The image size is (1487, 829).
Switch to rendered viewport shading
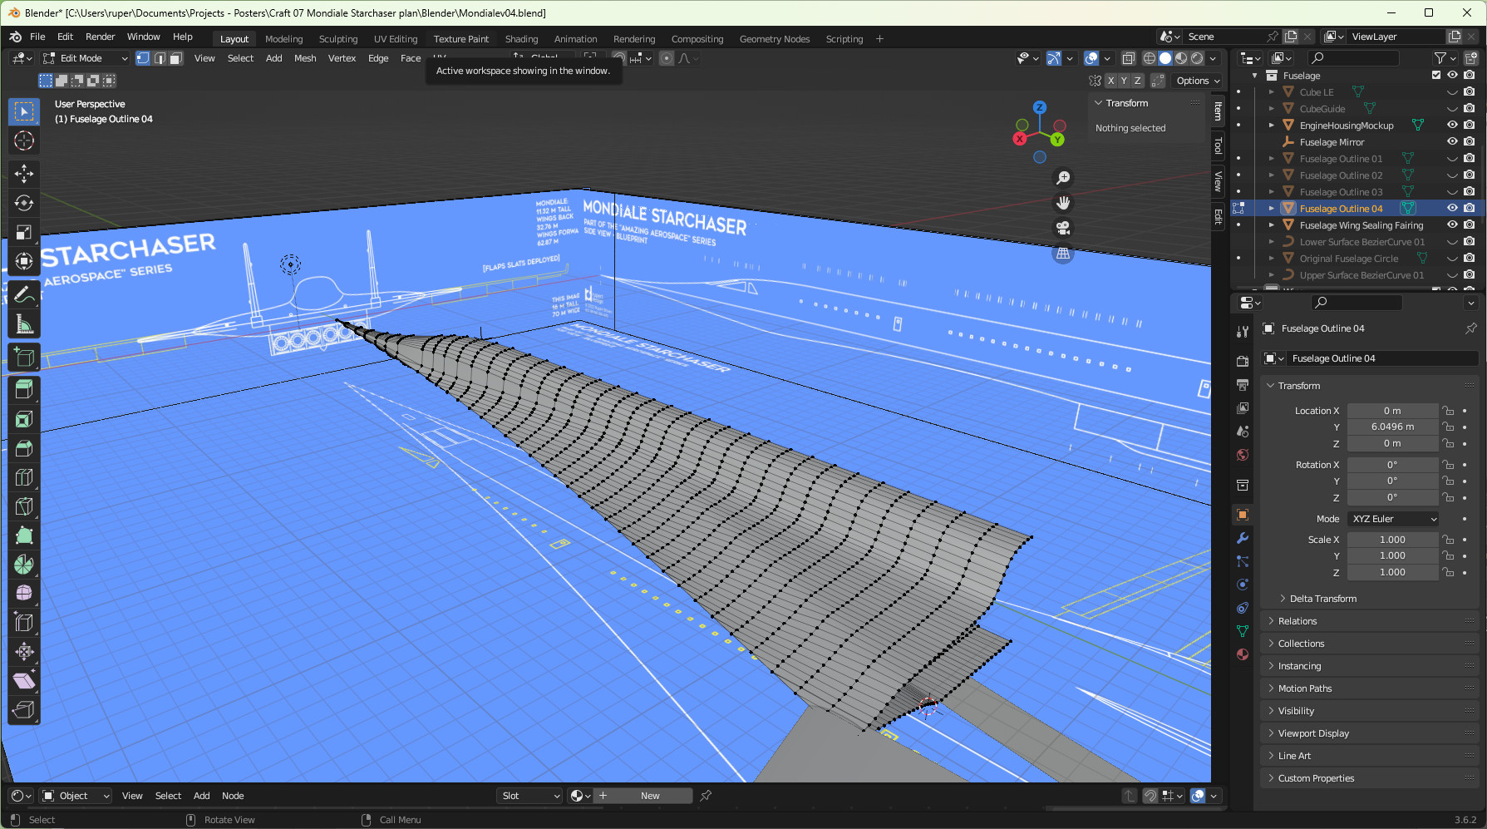click(x=1197, y=58)
